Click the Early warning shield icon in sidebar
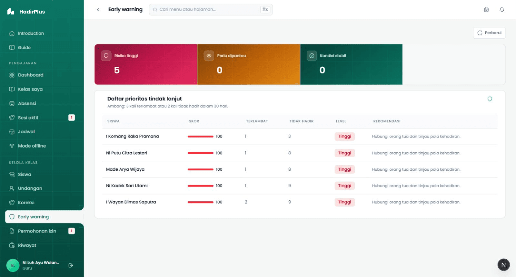 (12, 217)
